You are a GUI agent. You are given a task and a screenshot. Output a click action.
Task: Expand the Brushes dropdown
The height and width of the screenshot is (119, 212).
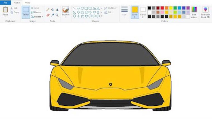point(66,17)
